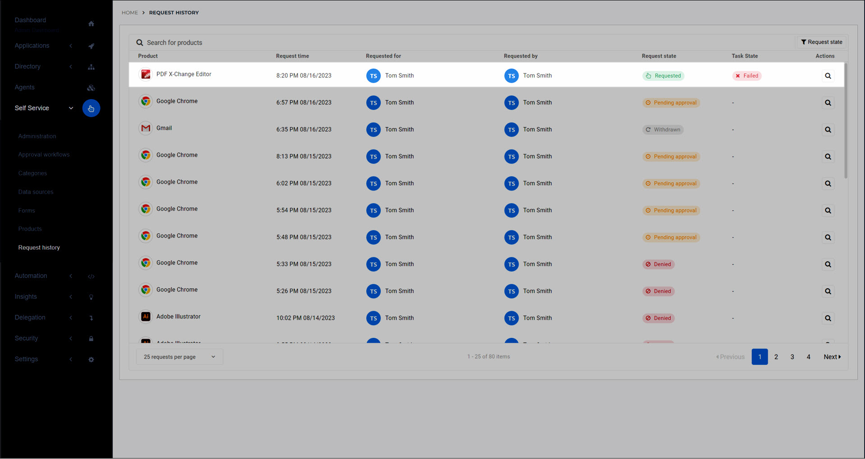Click the Directory hierarchy icon
The image size is (865, 459).
click(91, 67)
